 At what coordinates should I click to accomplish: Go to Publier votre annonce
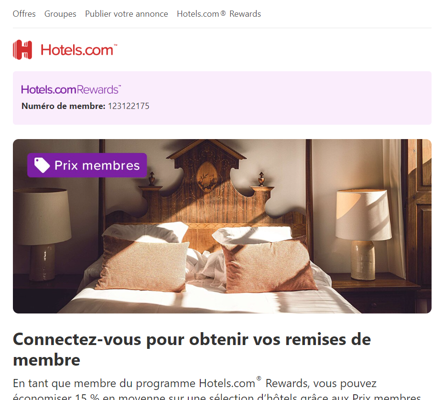(127, 14)
